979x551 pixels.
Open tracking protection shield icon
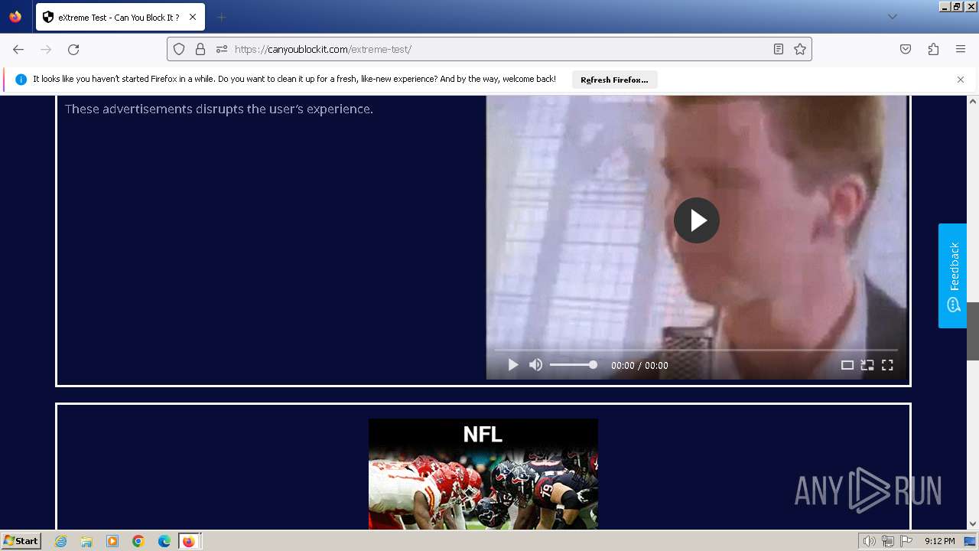179,49
